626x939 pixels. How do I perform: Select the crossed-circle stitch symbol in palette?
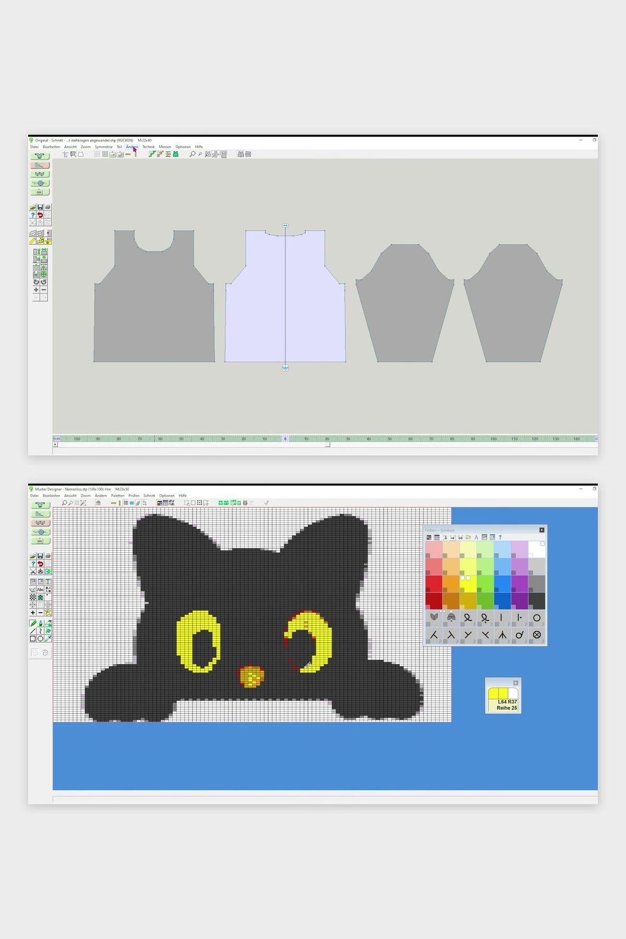pyautogui.click(x=537, y=635)
